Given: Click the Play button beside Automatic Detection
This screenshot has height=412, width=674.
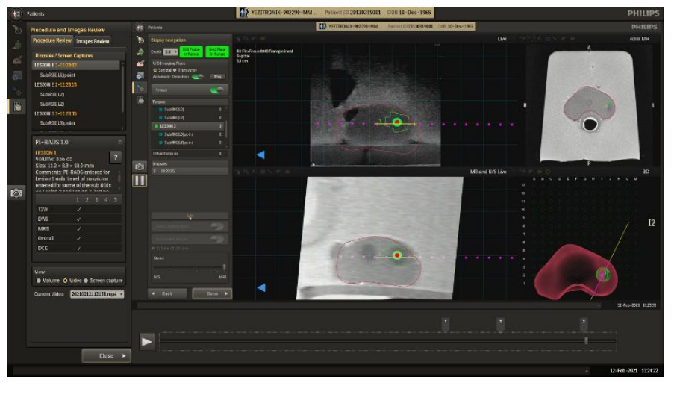Looking at the screenshot, I should click(218, 77).
